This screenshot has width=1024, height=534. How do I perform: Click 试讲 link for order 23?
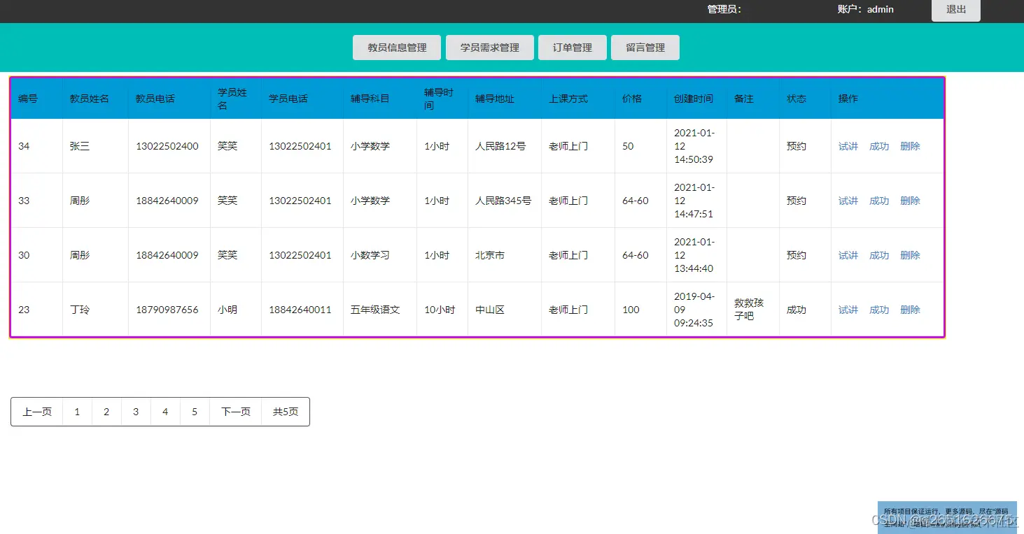tap(848, 310)
